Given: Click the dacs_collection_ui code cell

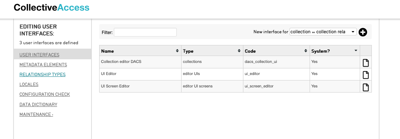Looking at the screenshot, I should [276, 62].
